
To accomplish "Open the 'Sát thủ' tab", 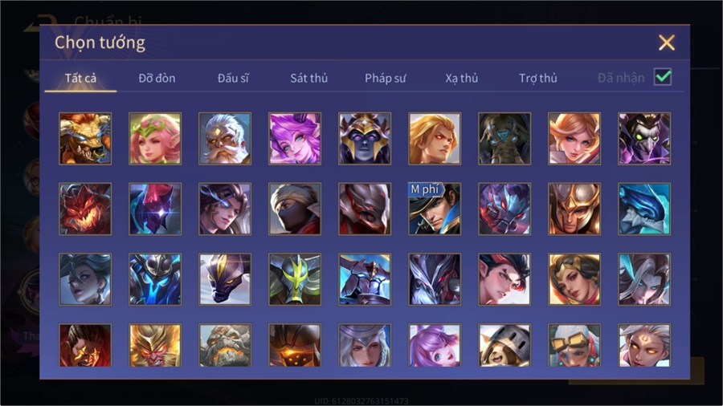I will [309, 79].
